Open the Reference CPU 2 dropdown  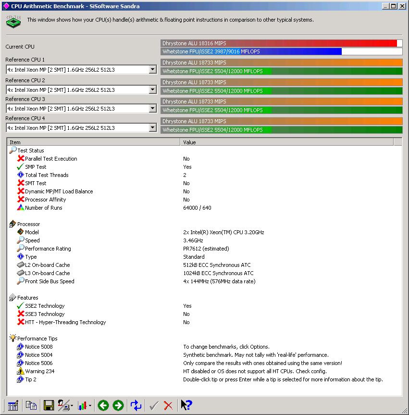click(153, 90)
